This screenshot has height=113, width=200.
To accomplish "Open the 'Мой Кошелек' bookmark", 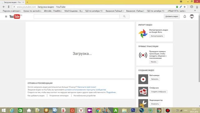I will point(74,11).
